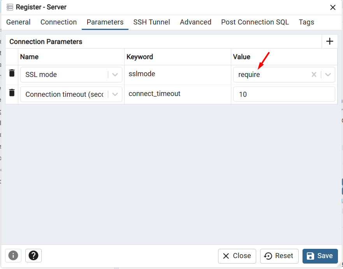Select the Advanced tab
The height and width of the screenshot is (269, 343).
[x=195, y=22]
